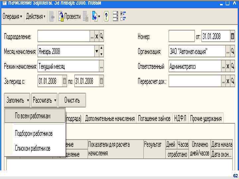Switch to the НДФЛ tab
239x179 pixels.
point(180,119)
